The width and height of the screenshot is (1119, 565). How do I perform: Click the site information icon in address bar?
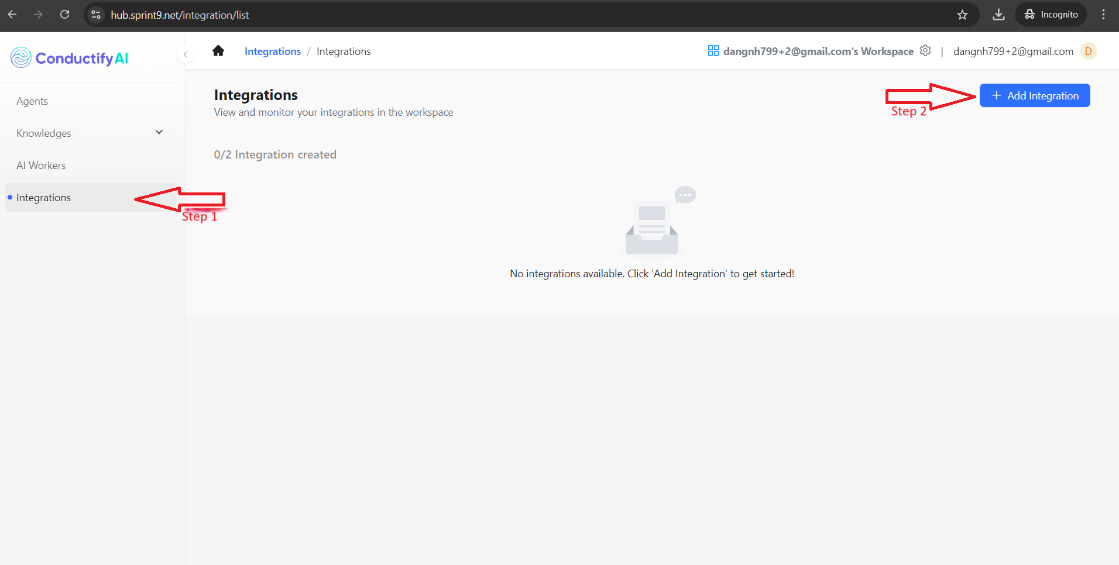point(95,15)
